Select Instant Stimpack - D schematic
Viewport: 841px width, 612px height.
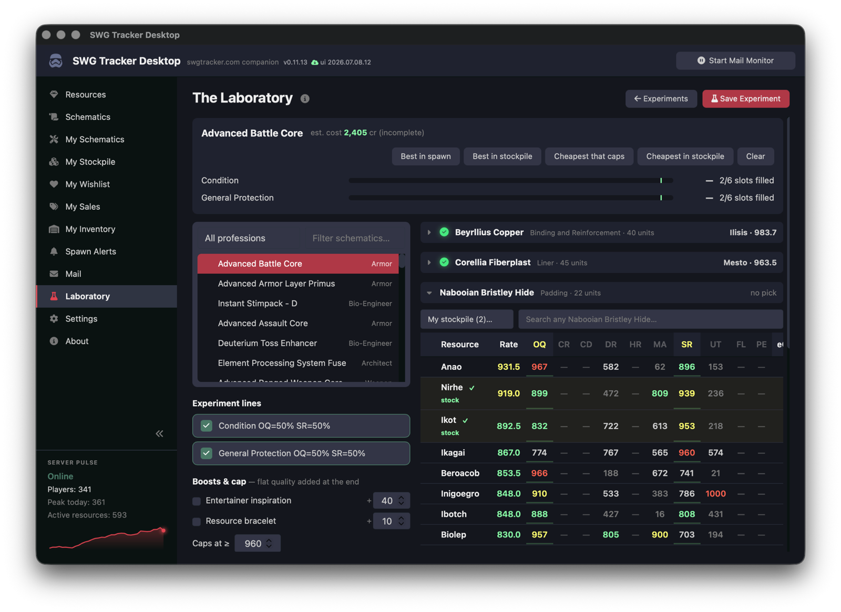[298, 304]
